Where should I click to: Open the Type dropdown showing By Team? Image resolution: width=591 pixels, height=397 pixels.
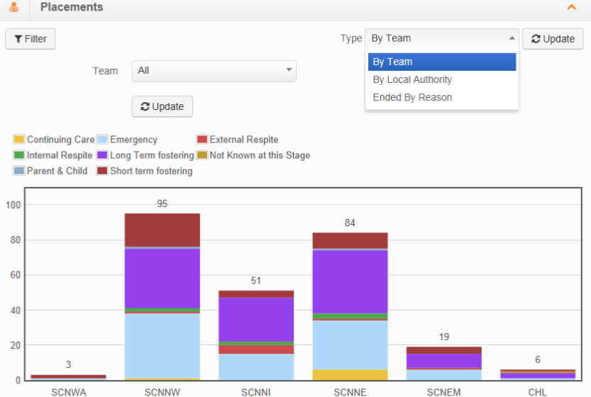[442, 38]
